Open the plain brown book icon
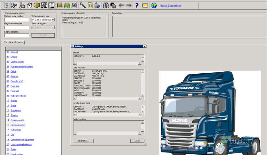This screenshot has width=267, height=155. (60, 5)
